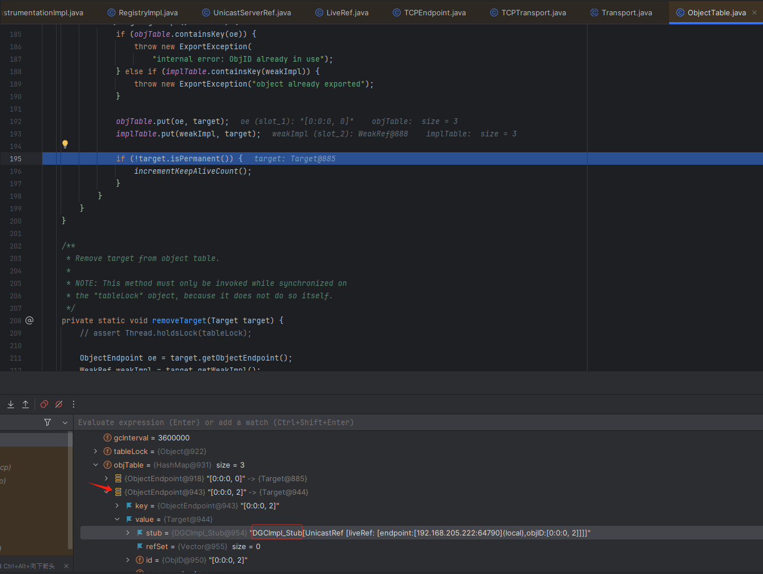The height and width of the screenshot is (574, 763).
Task: Click the map entry icon of ObjectEndpoint@918
Action: coord(118,478)
